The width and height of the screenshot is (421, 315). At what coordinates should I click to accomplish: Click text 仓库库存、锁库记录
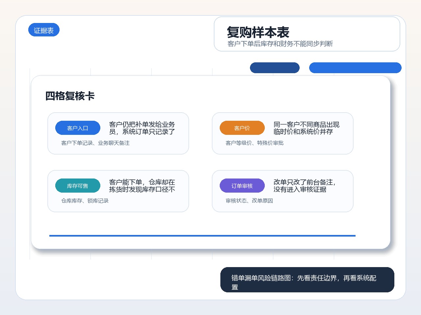[85, 201]
